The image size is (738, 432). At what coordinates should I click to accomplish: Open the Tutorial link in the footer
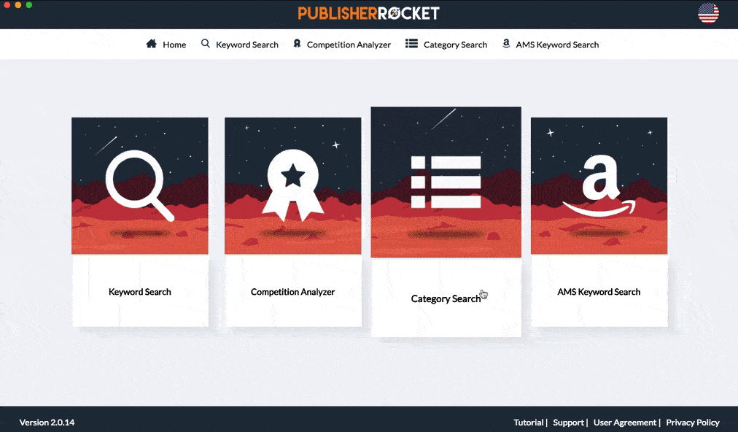(528, 422)
